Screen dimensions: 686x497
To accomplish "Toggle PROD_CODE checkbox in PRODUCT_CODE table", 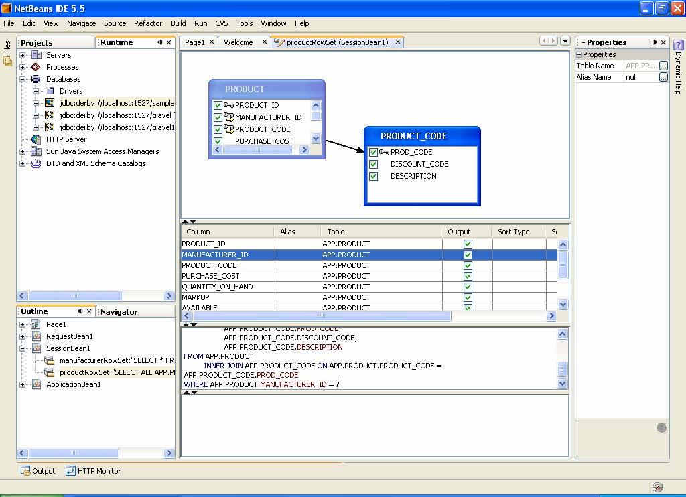I will [373, 152].
